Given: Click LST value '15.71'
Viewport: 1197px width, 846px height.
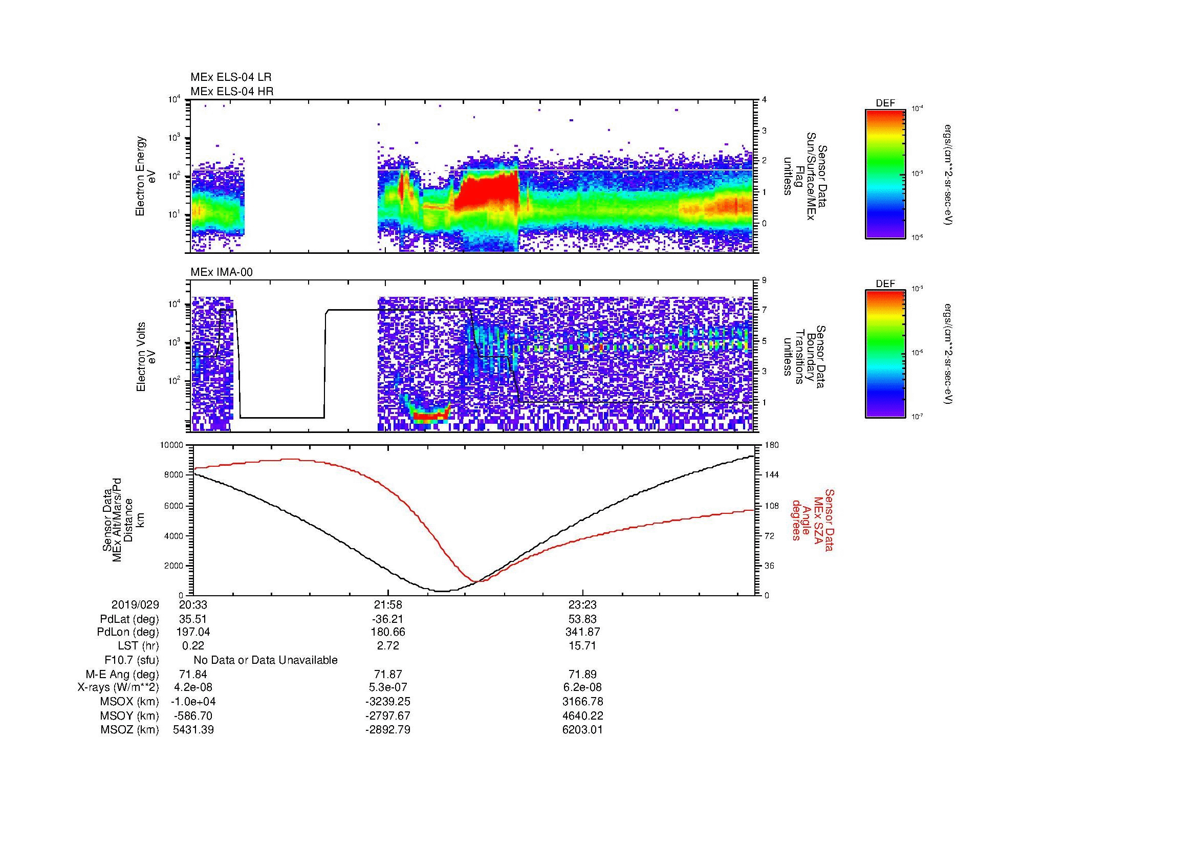Looking at the screenshot, I should pyautogui.click(x=582, y=646).
